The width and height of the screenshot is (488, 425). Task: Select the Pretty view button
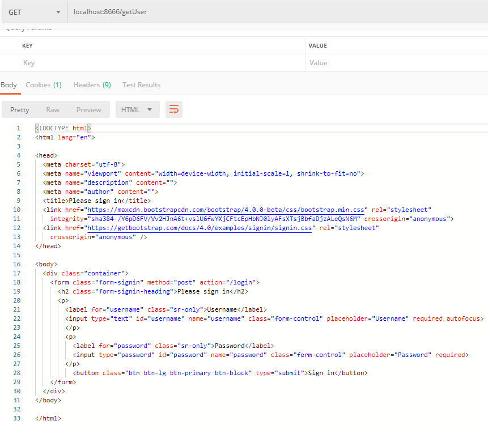point(20,110)
